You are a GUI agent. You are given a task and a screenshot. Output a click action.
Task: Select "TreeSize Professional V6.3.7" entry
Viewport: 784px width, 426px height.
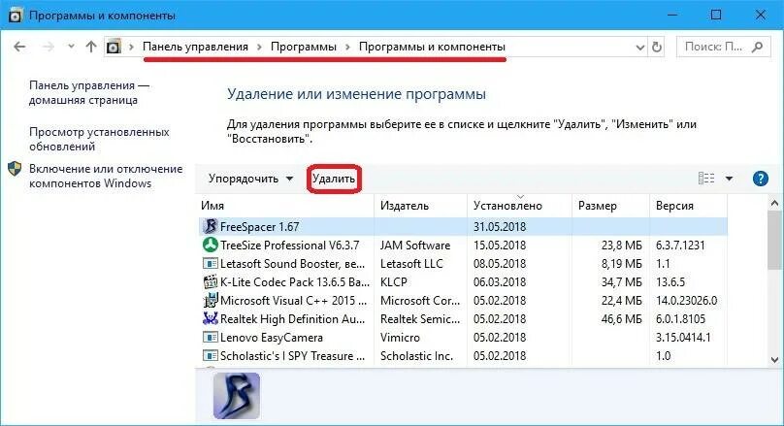pos(289,246)
